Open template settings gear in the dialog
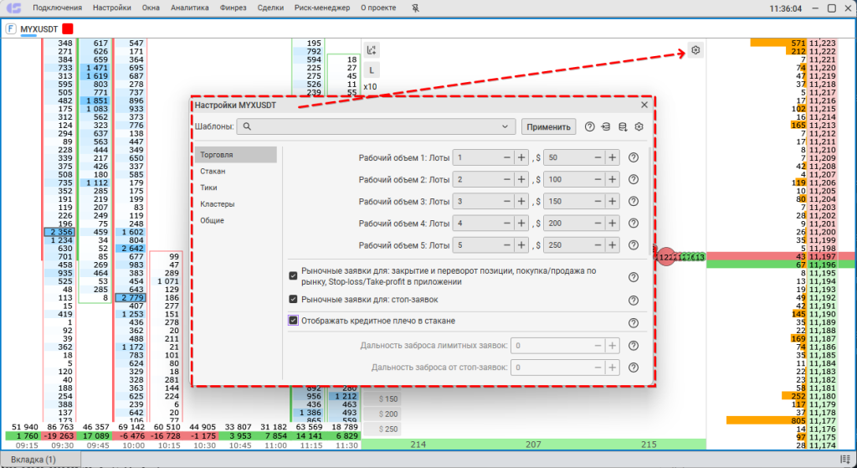The height and width of the screenshot is (468, 857). point(639,127)
